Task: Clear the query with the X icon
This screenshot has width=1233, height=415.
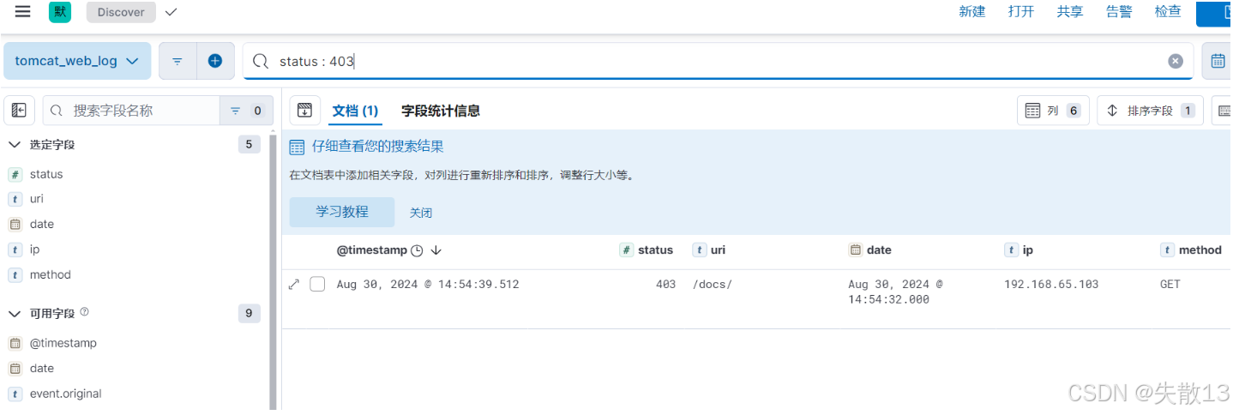Action: 1176,61
